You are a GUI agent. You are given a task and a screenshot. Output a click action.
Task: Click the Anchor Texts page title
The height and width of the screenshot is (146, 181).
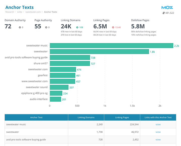[x=19, y=7]
